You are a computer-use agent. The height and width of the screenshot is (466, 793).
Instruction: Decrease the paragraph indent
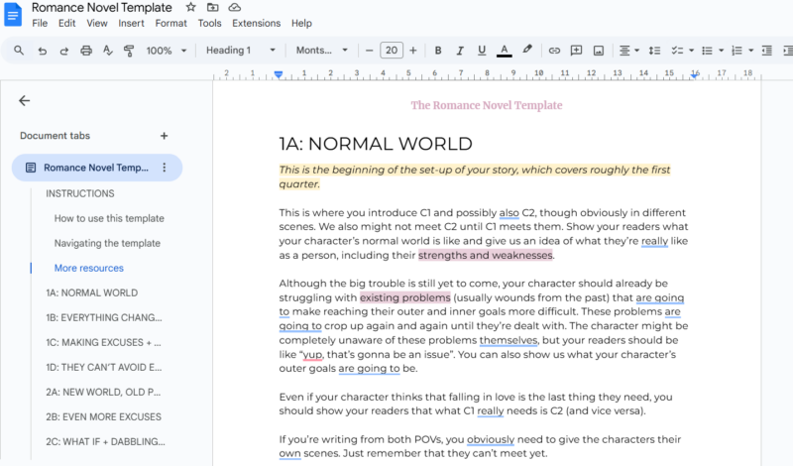point(766,51)
